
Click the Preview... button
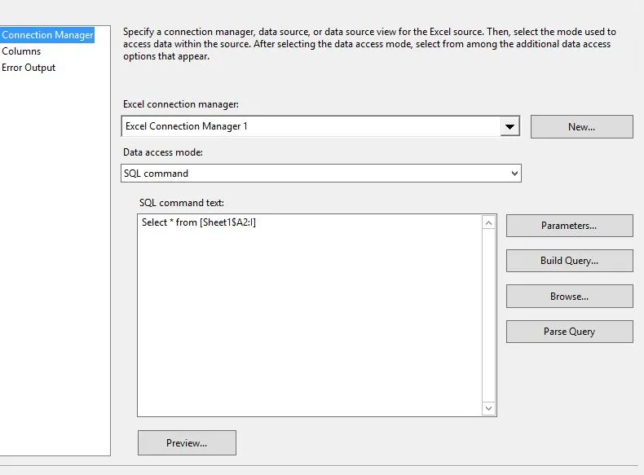point(187,443)
